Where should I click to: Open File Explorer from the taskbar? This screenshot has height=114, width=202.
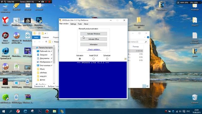click(x=55, y=111)
